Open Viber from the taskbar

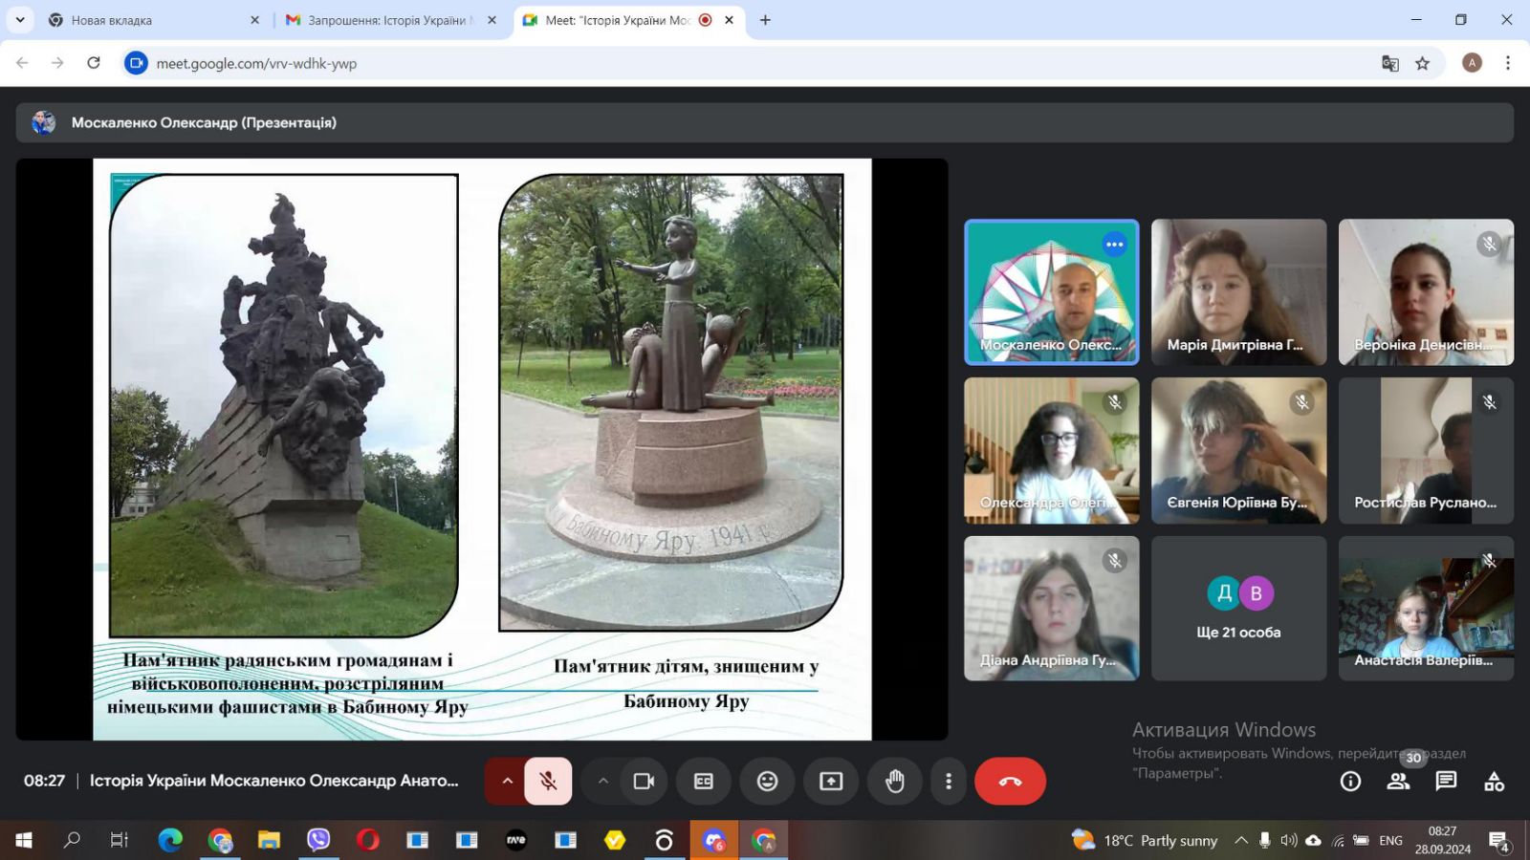318,840
